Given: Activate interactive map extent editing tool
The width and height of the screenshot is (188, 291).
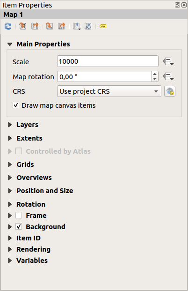Looking at the screenshot, I should tap(88, 26).
